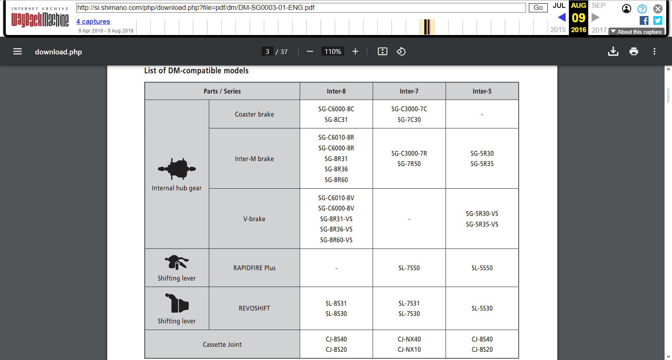Click the SG-C6010-8R model text
Image resolution: width=672 pixels, height=360 pixels.
coord(336,138)
